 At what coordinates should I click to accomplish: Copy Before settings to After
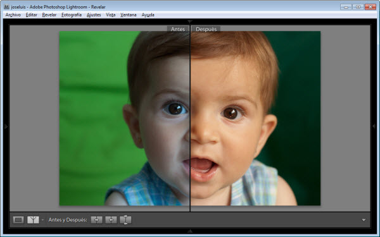[x=97, y=220]
